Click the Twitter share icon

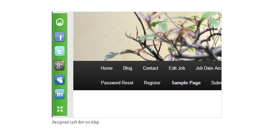click(x=60, y=51)
